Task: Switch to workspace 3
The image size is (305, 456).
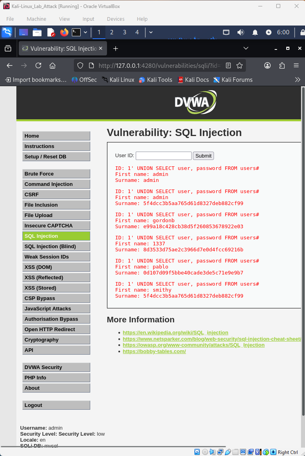Action: tap(125, 32)
